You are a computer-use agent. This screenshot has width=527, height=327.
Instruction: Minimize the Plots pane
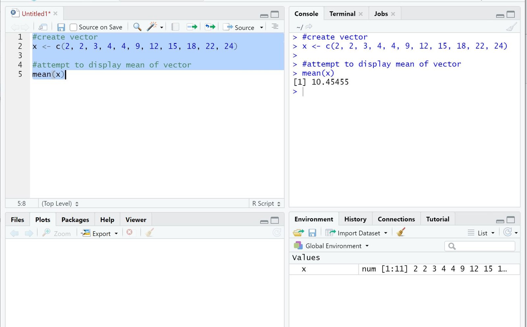(264, 221)
